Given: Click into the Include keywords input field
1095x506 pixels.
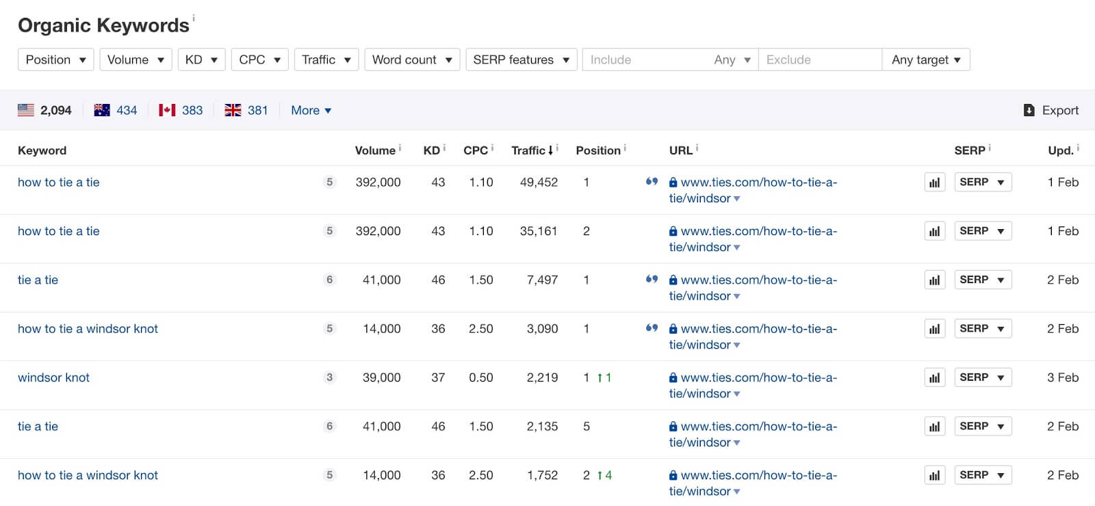Looking at the screenshot, I should (643, 59).
